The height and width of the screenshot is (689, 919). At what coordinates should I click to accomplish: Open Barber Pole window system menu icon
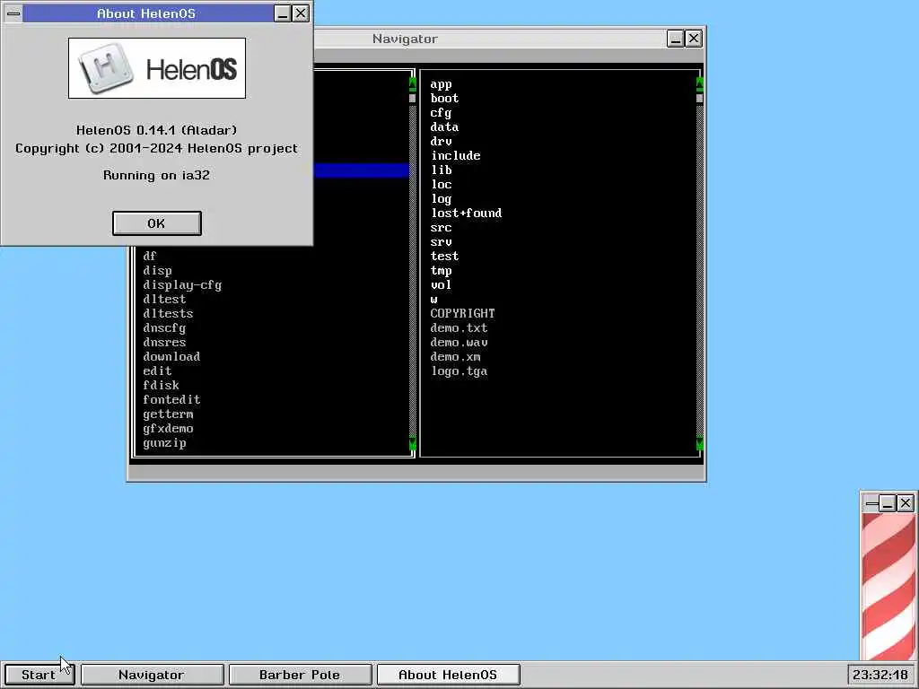(x=871, y=502)
